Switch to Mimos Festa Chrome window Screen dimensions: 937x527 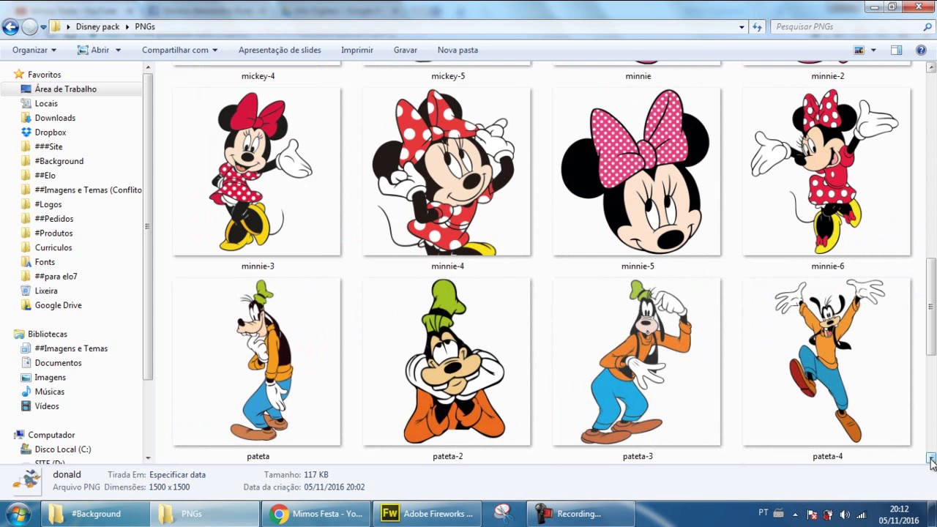point(316,514)
